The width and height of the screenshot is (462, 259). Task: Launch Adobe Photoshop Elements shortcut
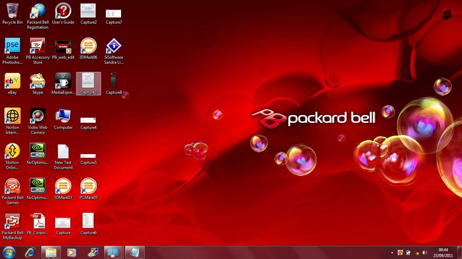13,51
